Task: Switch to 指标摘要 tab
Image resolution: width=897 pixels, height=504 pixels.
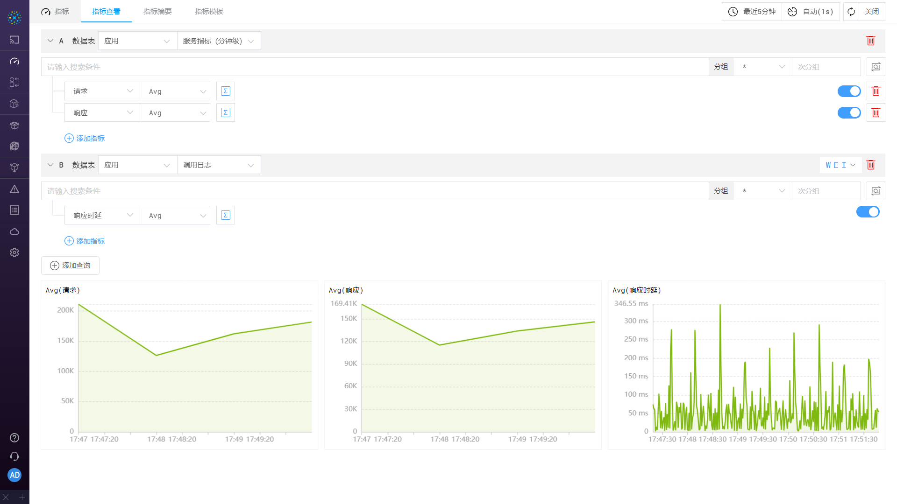Action: click(157, 12)
